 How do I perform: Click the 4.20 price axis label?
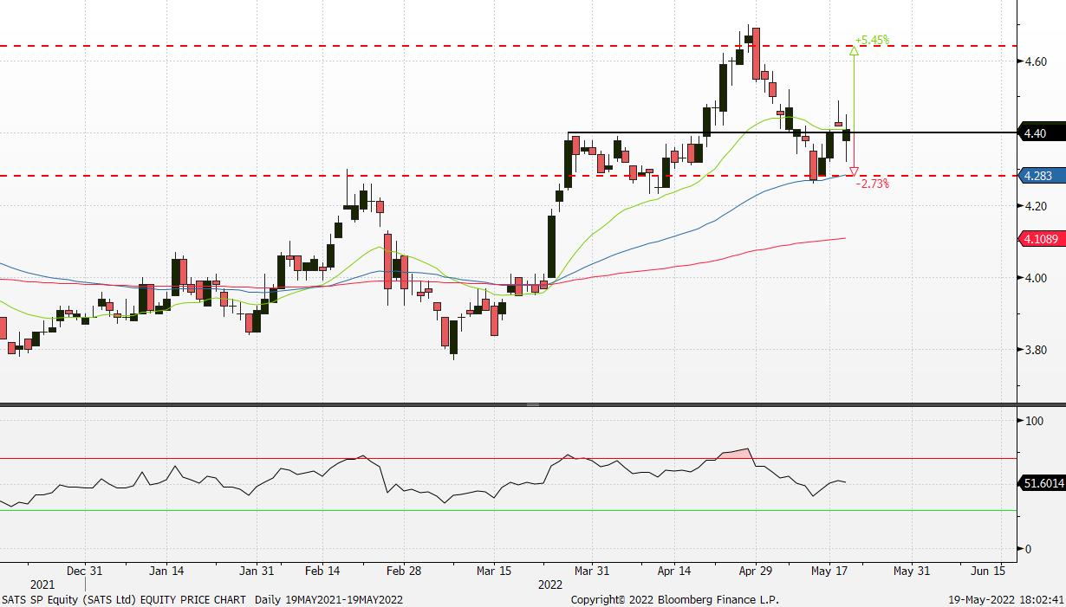(1035, 206)
